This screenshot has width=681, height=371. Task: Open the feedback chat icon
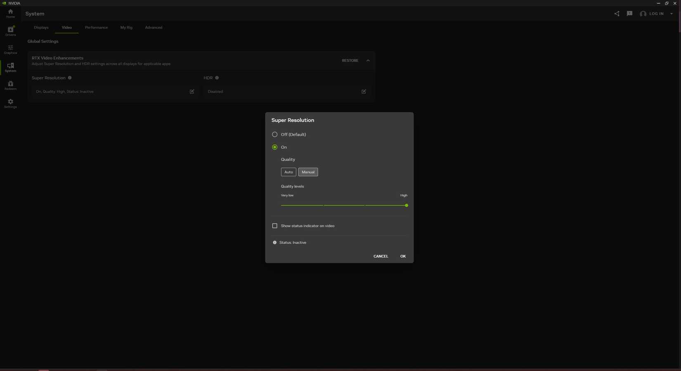(629, 13)
